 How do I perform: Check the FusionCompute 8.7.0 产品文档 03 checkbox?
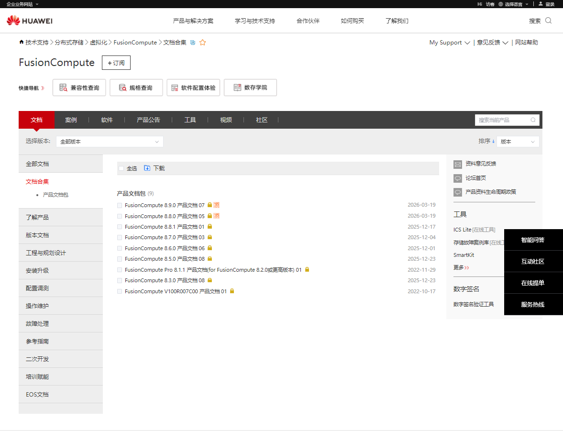(x=120, y=237)
